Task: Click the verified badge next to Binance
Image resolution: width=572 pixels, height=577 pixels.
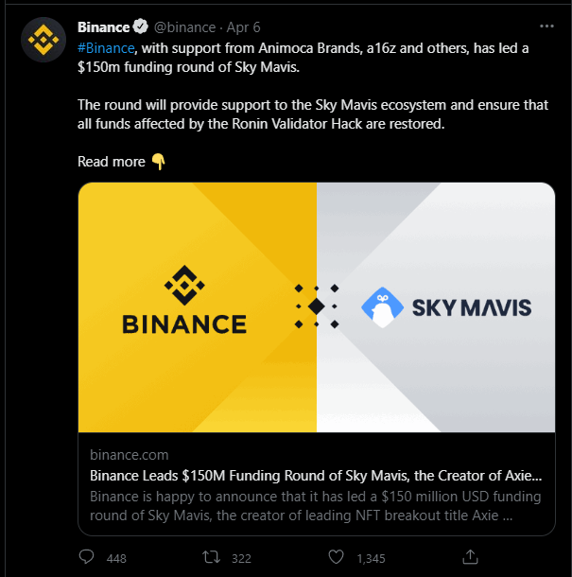Action: pos(140,26)
